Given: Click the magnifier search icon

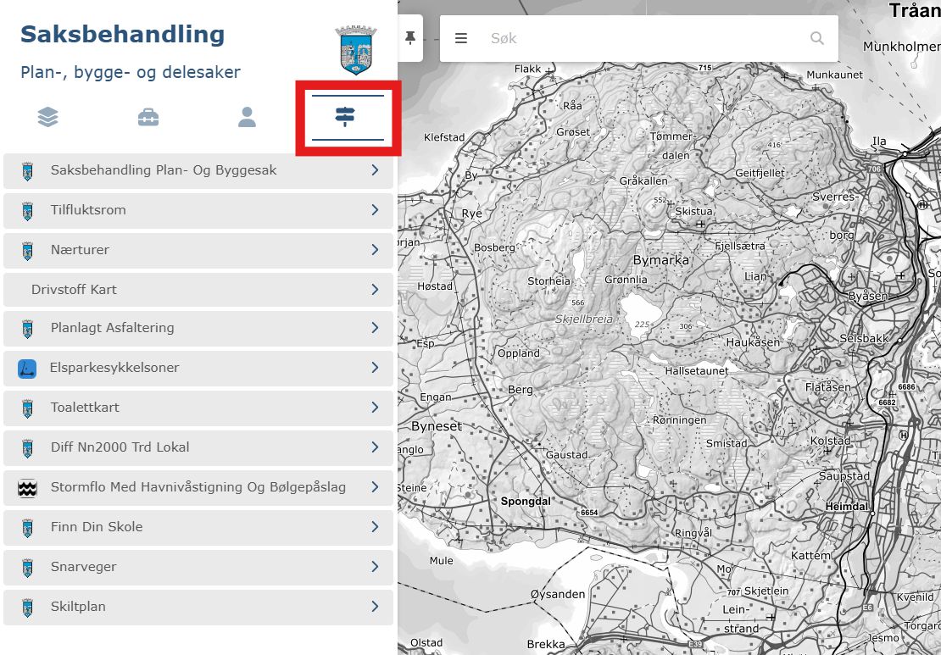Looking at the screenshot, I should click(816, 38).
